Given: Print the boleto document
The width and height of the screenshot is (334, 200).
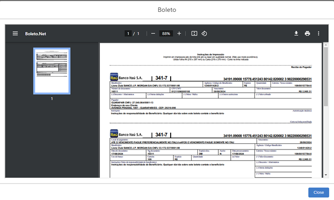Looking at the screenshot, I should pos(307,34).
